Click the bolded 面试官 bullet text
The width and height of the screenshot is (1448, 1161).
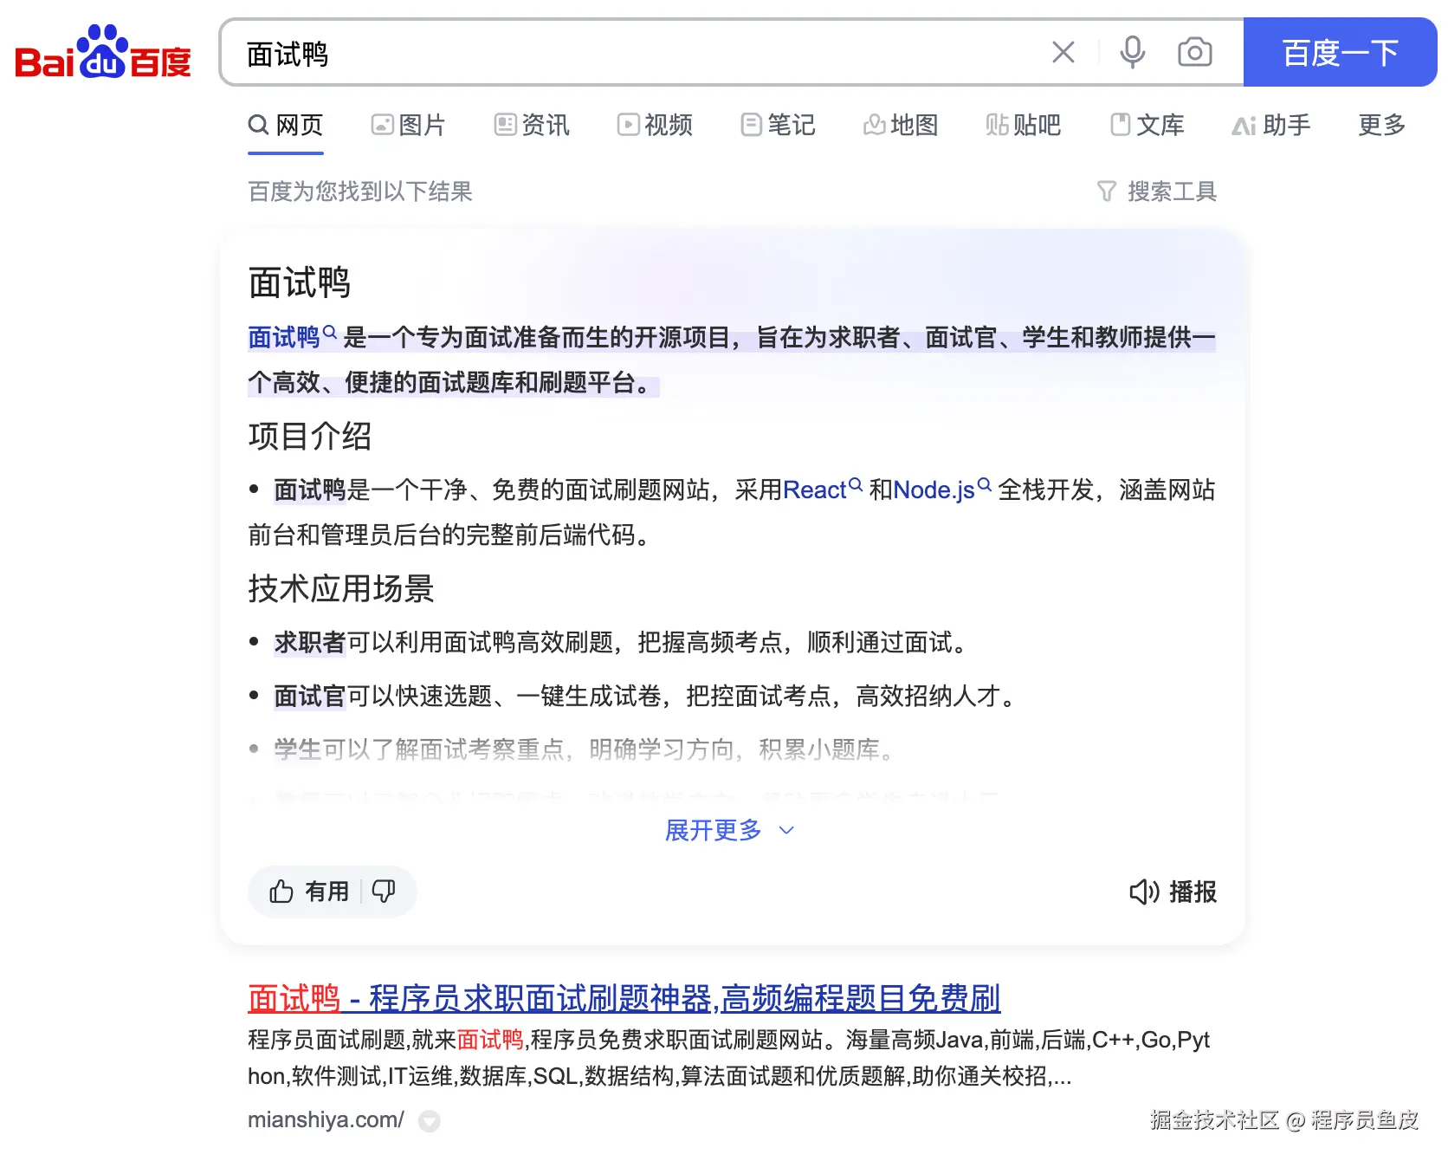tap(310, 696)
